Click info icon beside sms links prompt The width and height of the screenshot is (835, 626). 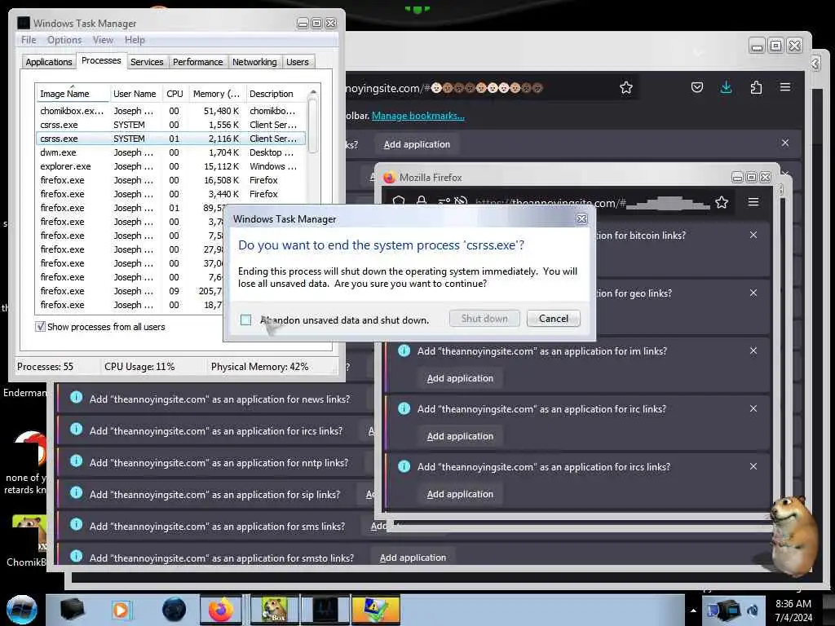[76, 525]
